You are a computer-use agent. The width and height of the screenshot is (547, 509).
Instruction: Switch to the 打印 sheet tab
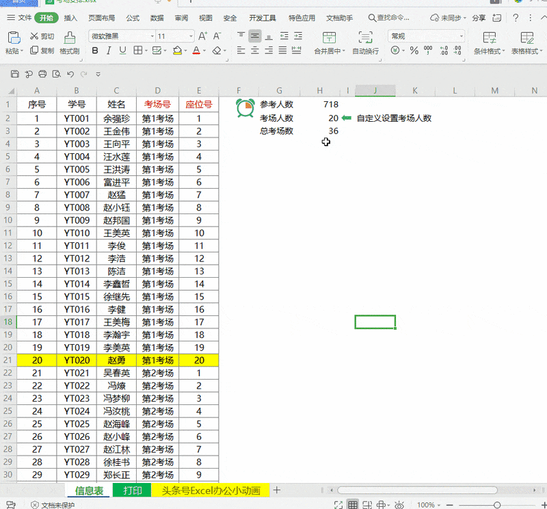click(132, 491)
